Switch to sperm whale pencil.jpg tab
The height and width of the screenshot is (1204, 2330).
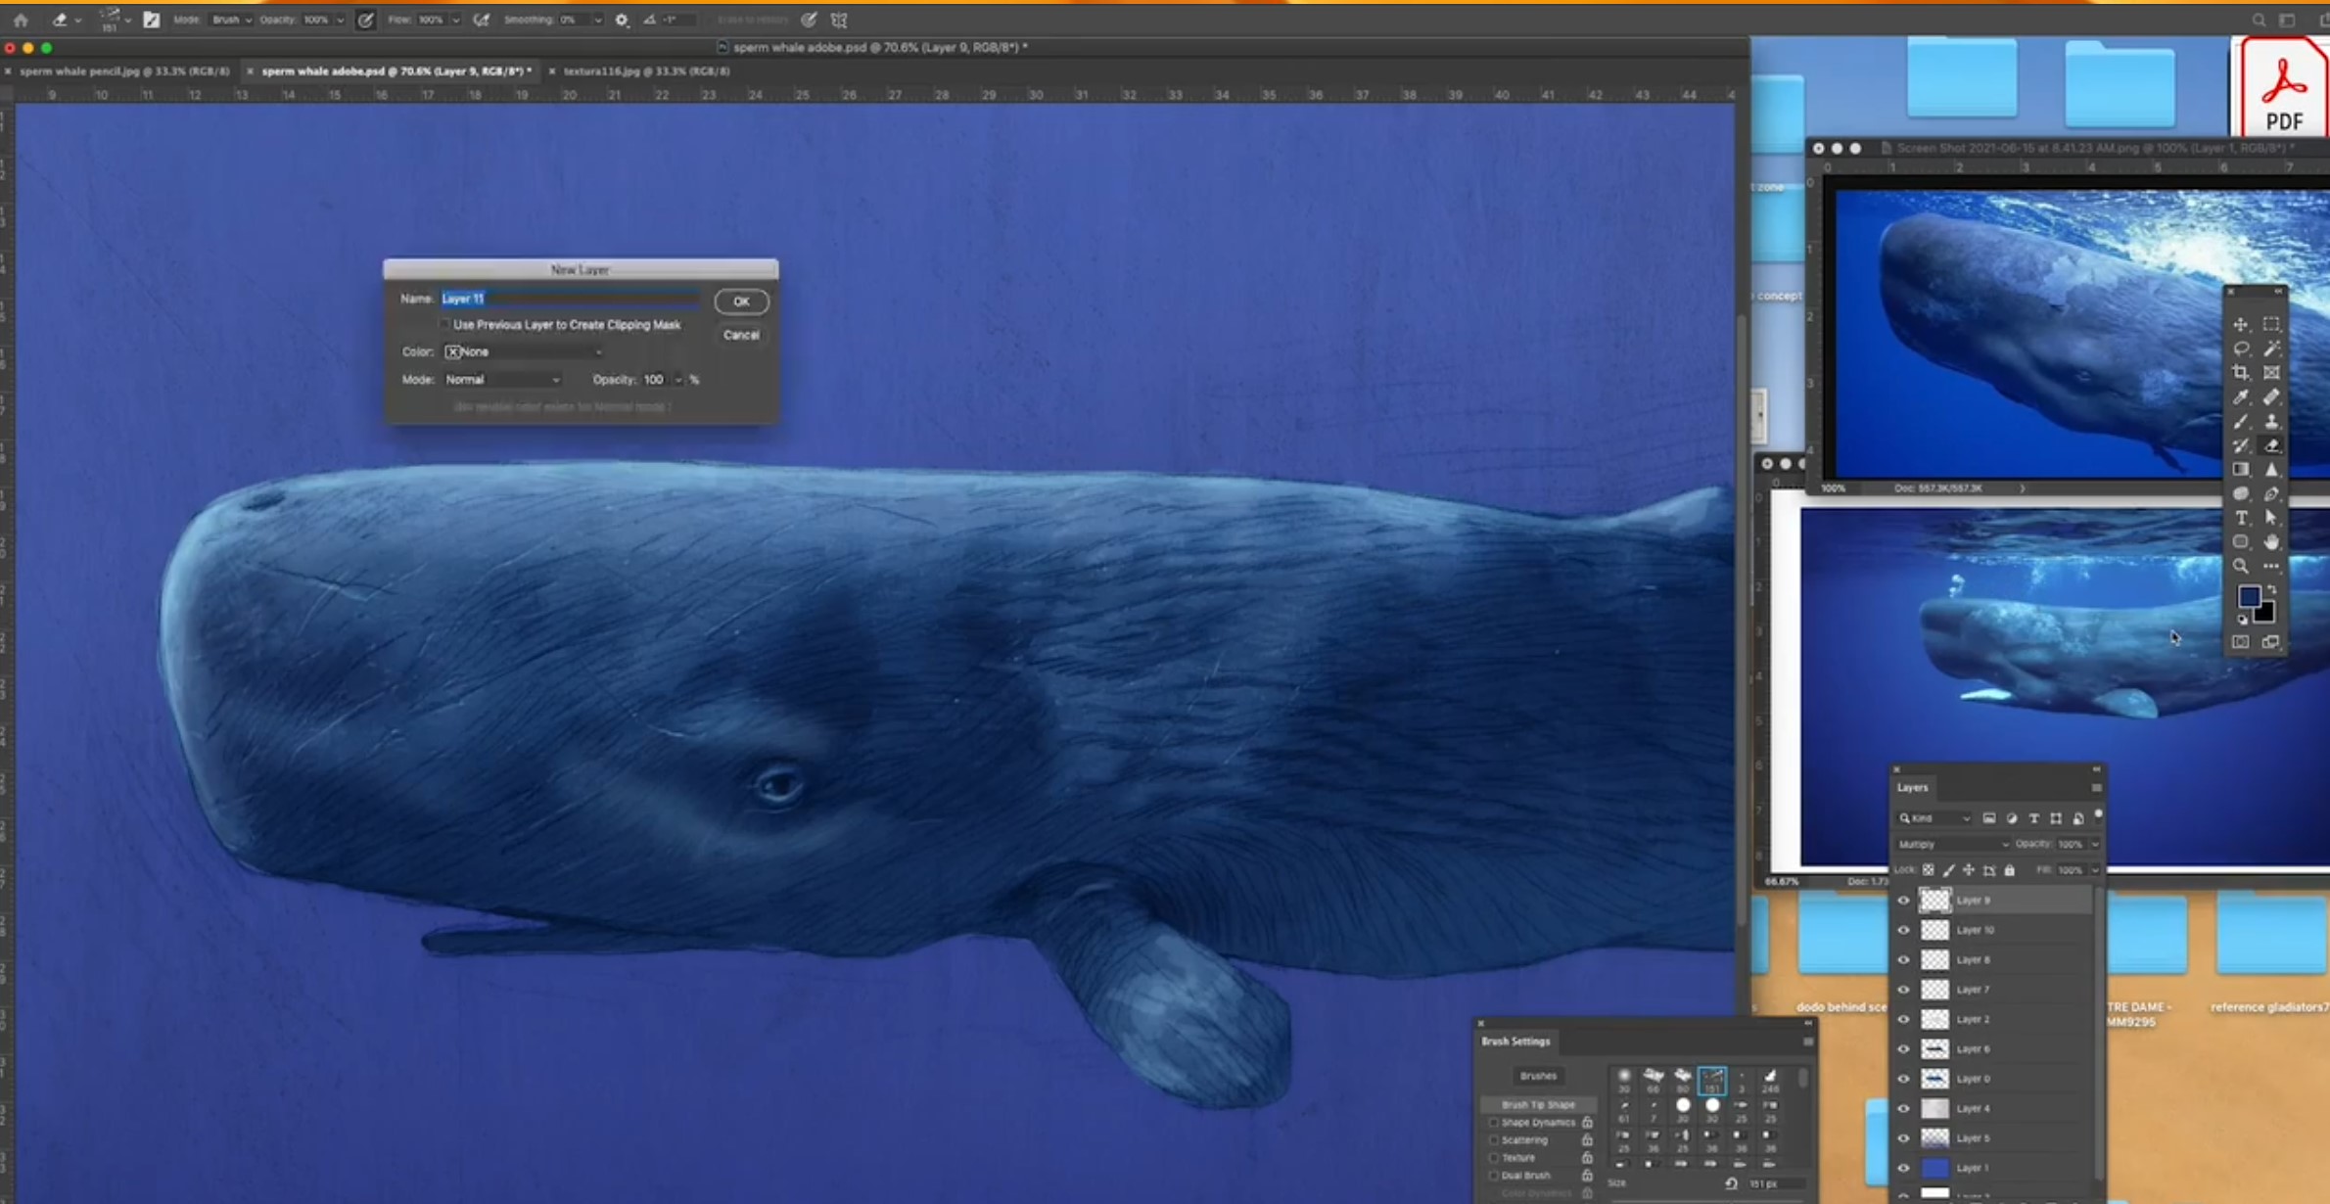pos(123,71)
